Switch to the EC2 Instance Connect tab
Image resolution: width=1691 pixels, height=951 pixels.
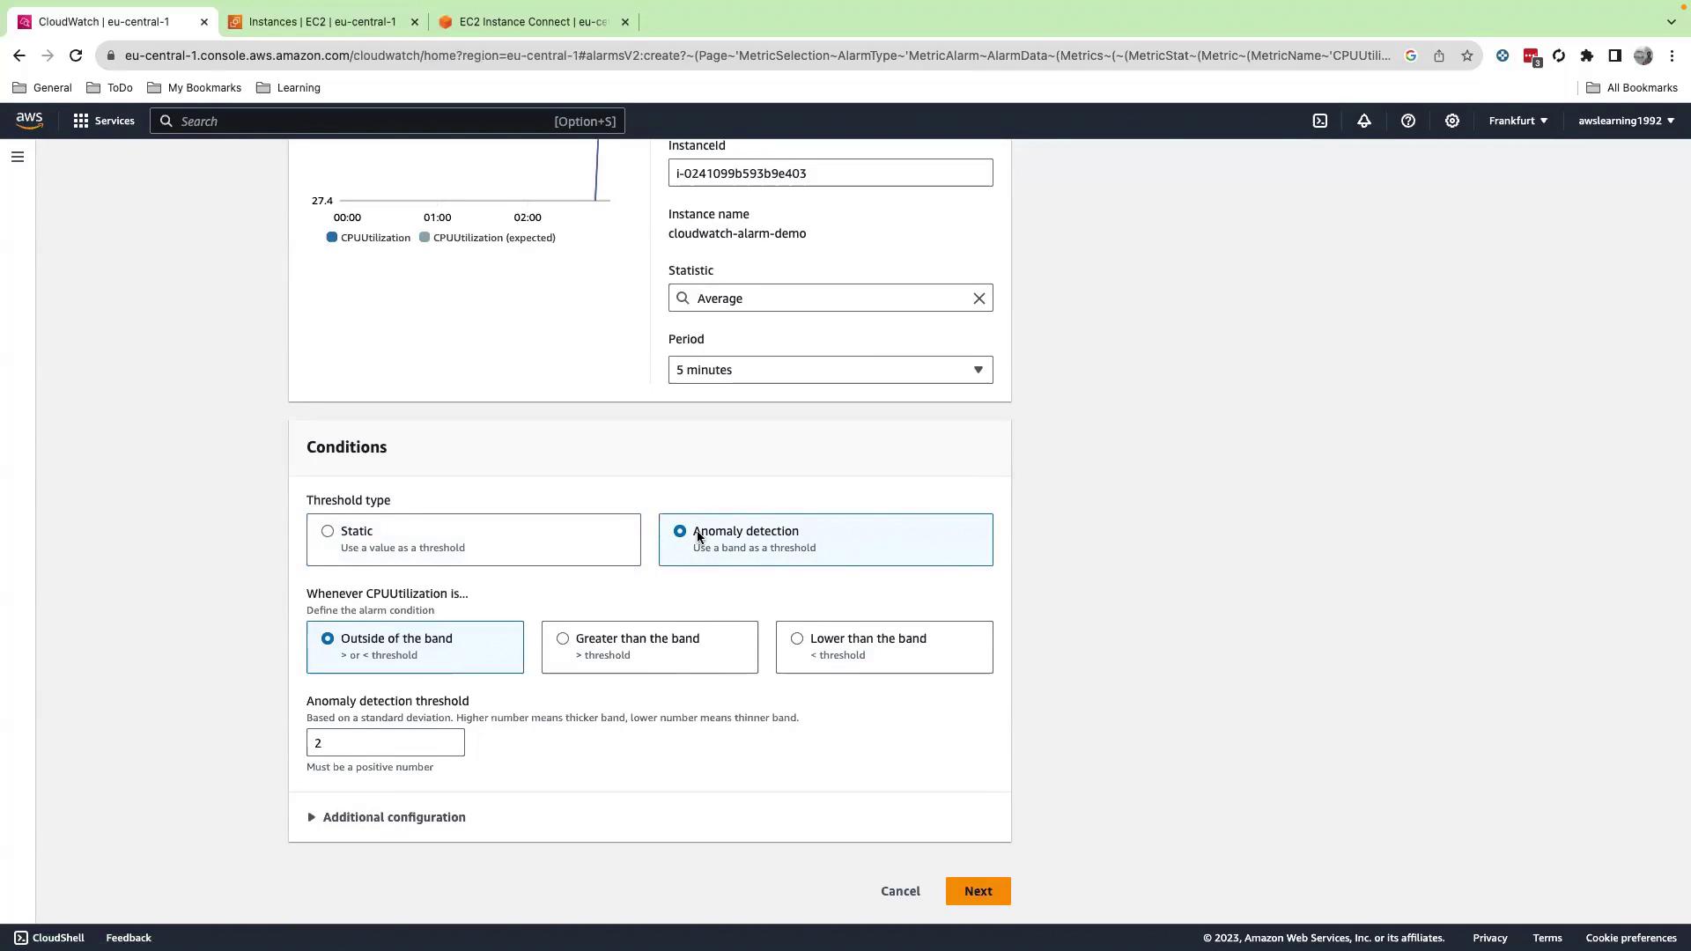click(532, 22)
